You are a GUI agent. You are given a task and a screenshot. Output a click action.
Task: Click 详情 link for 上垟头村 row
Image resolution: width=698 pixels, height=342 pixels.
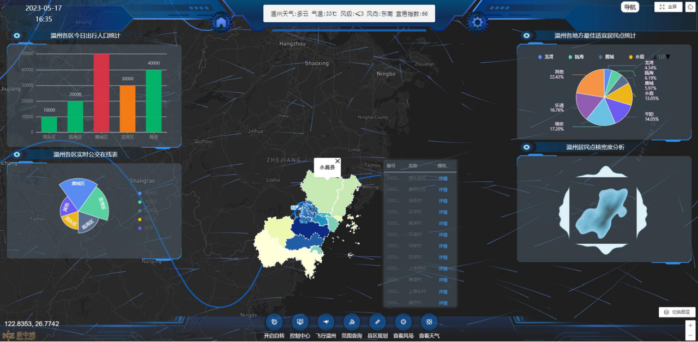443,292
